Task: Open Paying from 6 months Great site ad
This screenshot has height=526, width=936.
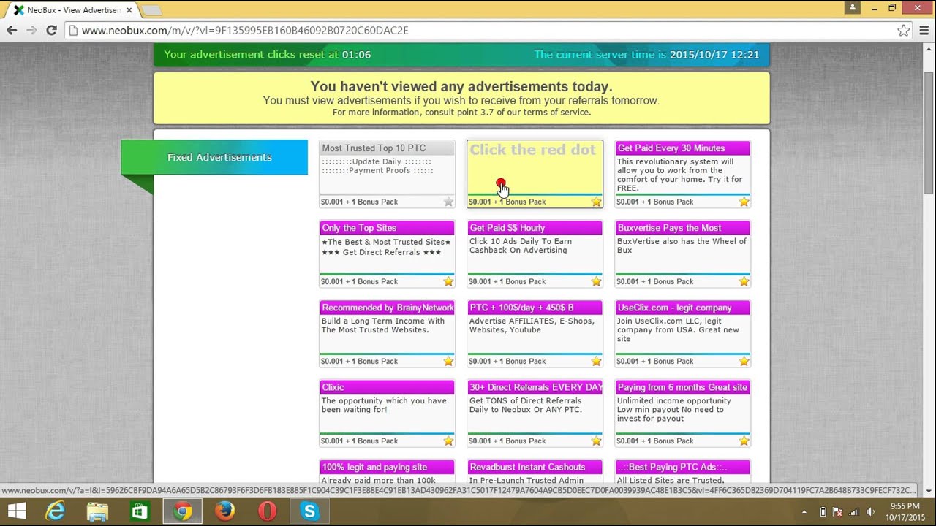Action: pos(682,413)
